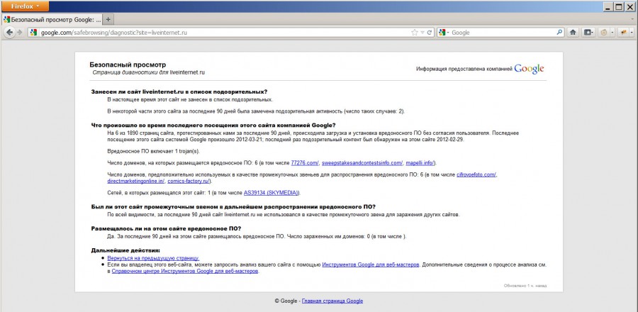The width and height of the screenshot is (638, 312).
Task: Open the cifrovoefoto.com/ link
Action: [476, 174]
